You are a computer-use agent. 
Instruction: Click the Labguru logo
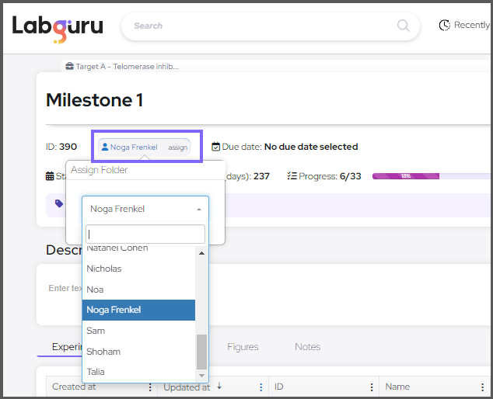(x=58, y=26)
